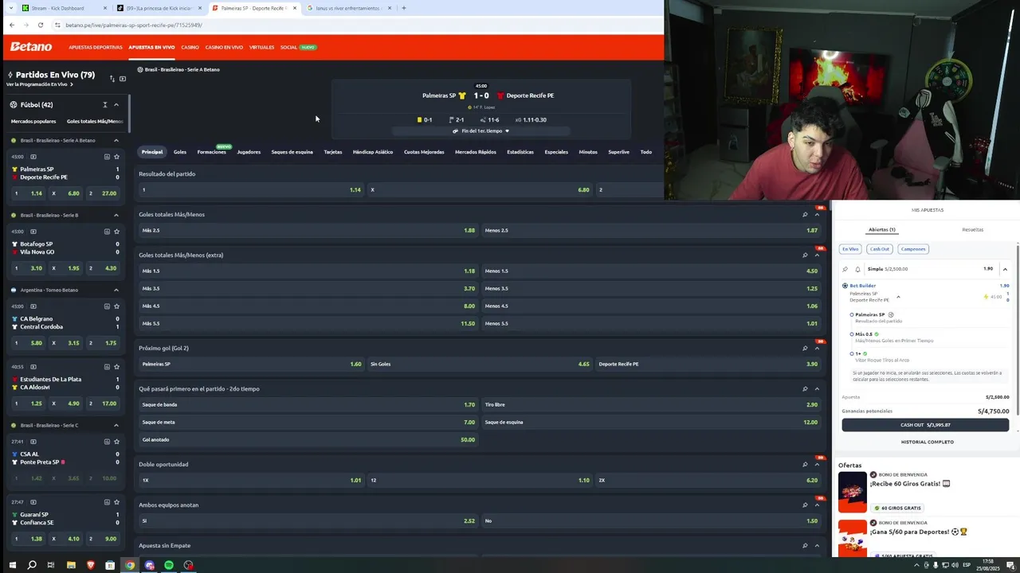Switch to Kick Dashboard browser tab

[x=62, y=8]
